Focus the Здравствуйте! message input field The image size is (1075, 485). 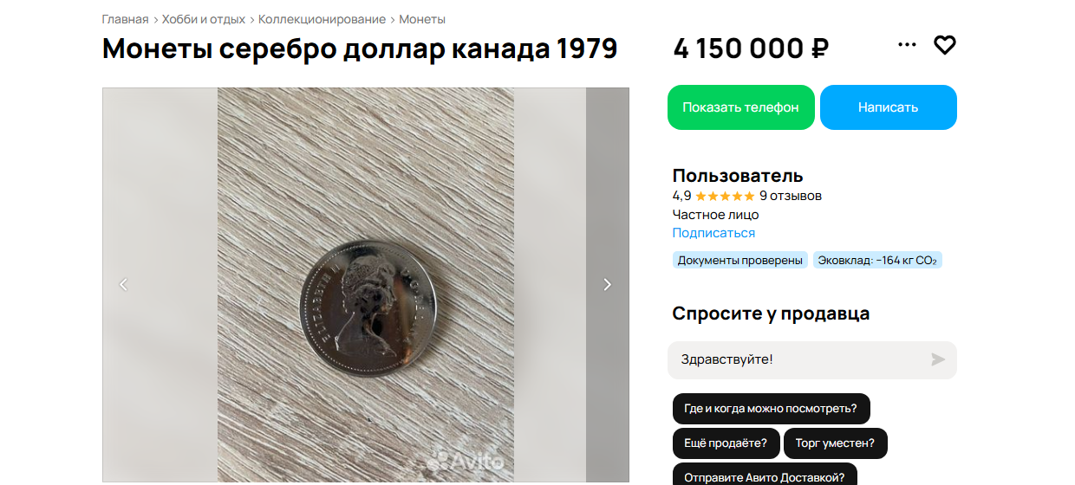pyautogui.click(x=798, y=359)
